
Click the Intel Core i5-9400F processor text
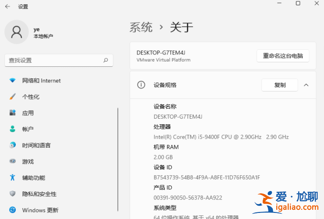(221, 137)
